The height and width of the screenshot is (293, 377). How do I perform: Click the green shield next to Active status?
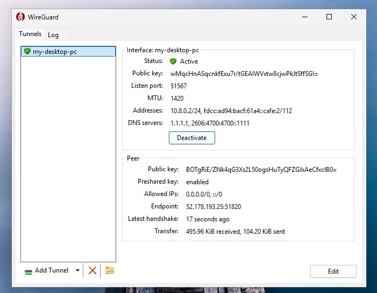(x=173, y=61)
